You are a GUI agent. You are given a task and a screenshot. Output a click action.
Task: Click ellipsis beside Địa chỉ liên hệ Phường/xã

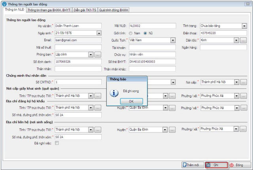coord(244,129)
